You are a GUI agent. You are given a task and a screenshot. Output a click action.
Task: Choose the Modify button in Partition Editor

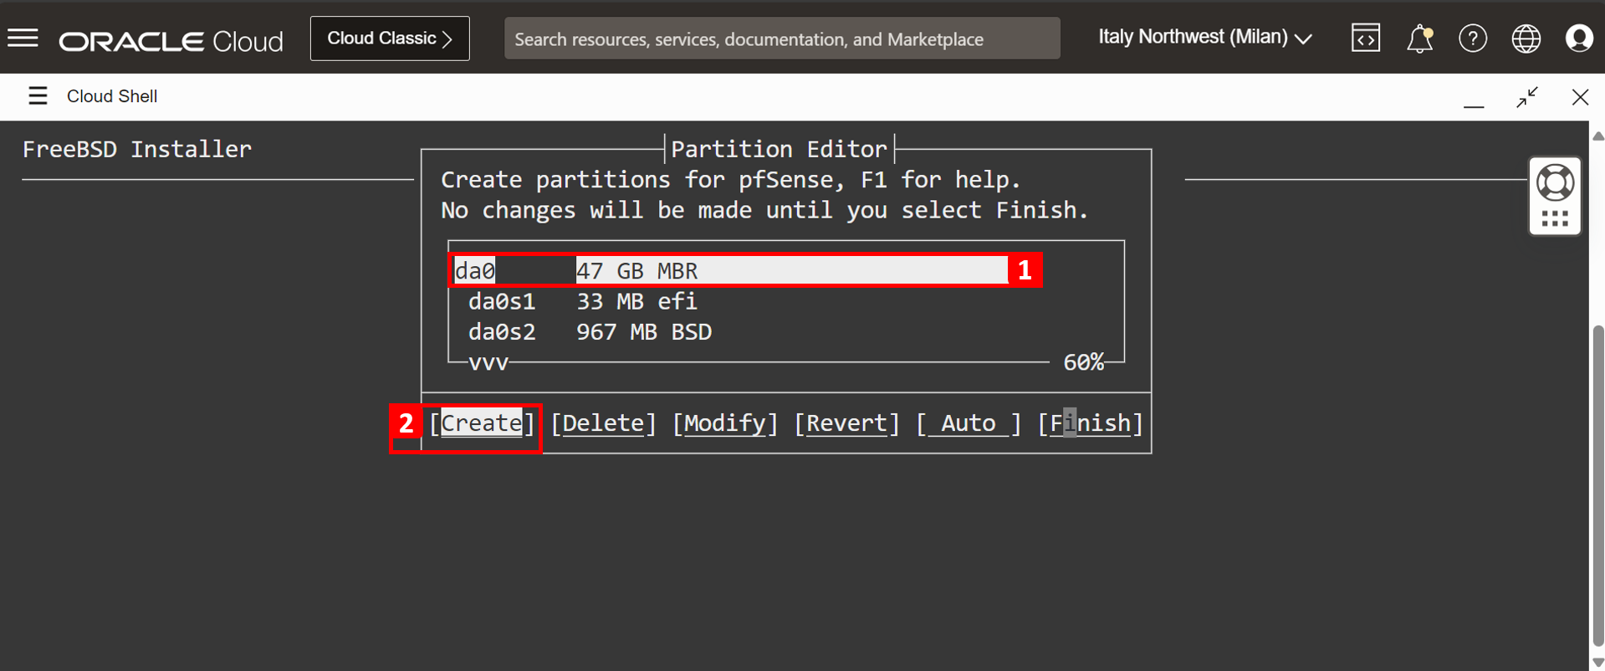pos(725,423)
